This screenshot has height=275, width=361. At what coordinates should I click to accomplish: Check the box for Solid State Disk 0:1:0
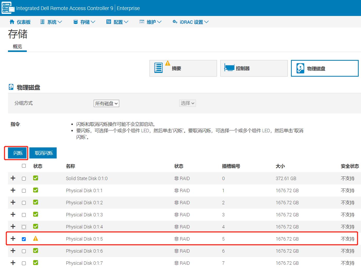[24, 179]
